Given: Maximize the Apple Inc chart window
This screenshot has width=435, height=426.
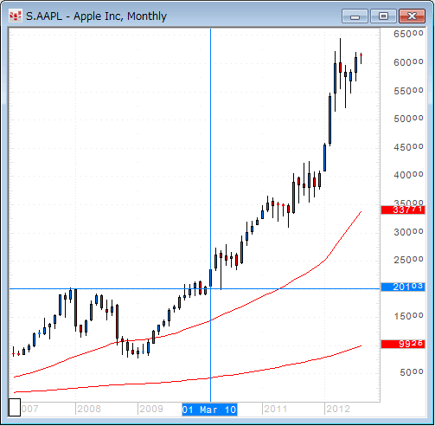Looking at the screenshot, I should coord(383,16).
